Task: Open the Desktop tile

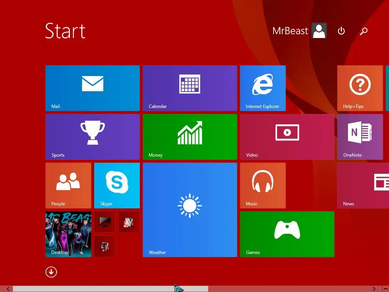Action: click(68, 234)
